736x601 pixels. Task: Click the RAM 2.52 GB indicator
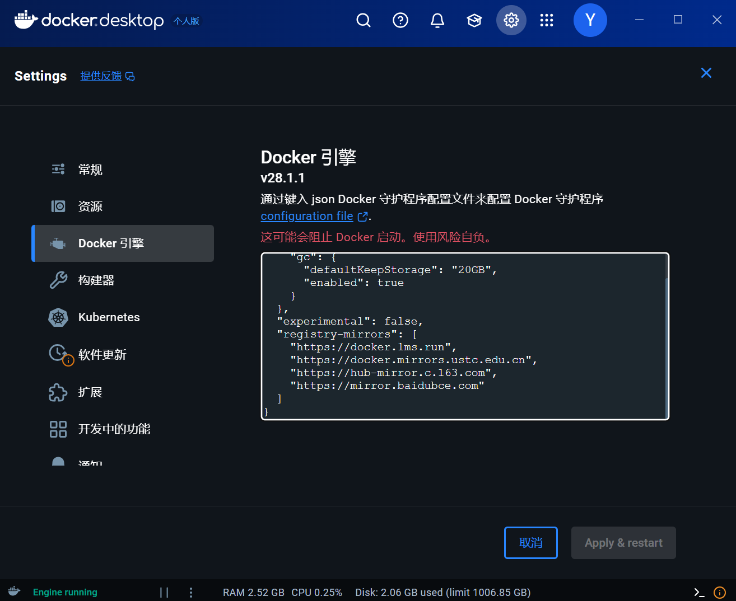tap(254, 592)
